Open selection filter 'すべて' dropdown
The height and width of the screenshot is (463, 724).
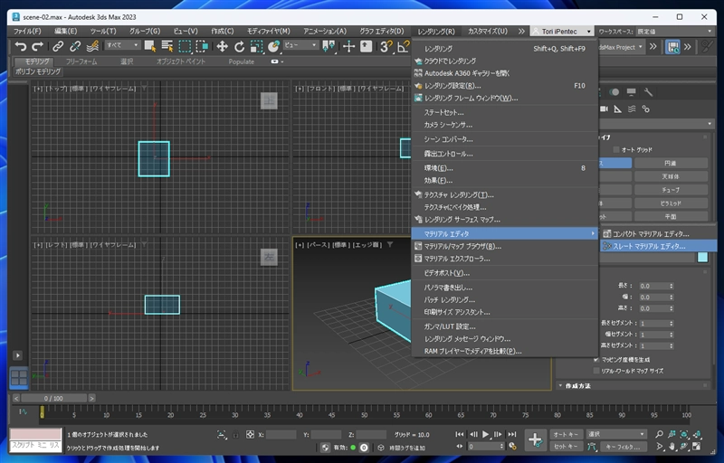[122, 45]
